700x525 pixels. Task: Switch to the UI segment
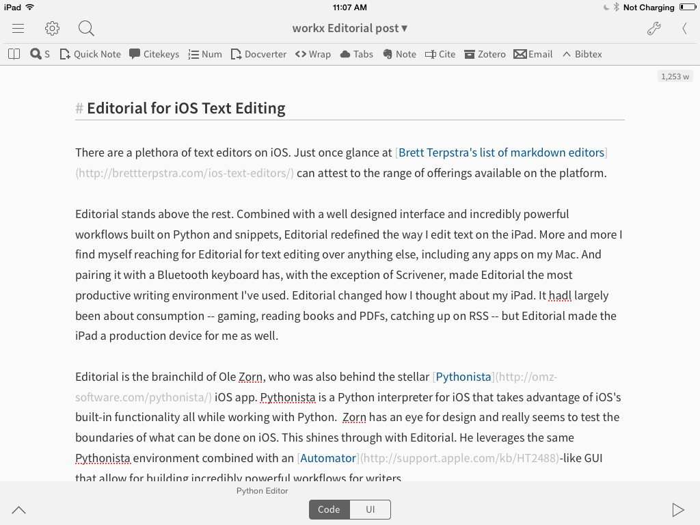click(370, 509)
